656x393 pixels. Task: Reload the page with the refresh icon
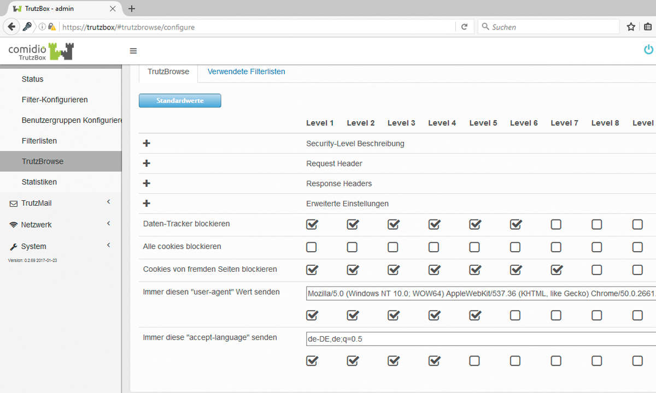464,27
